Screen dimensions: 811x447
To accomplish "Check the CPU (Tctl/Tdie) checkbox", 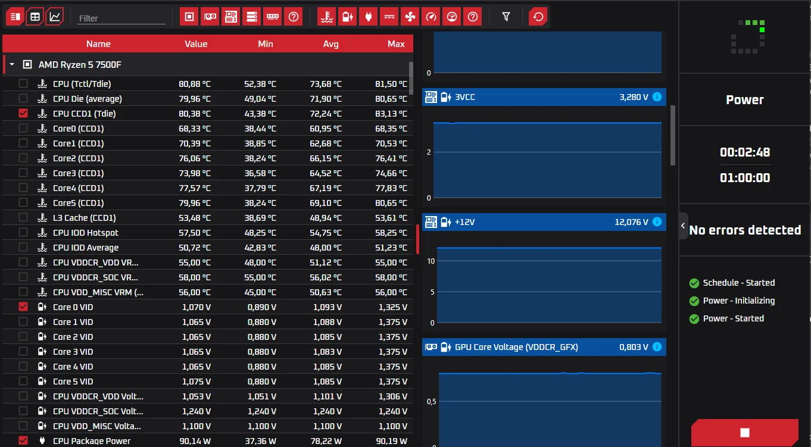I will [23, 84].
